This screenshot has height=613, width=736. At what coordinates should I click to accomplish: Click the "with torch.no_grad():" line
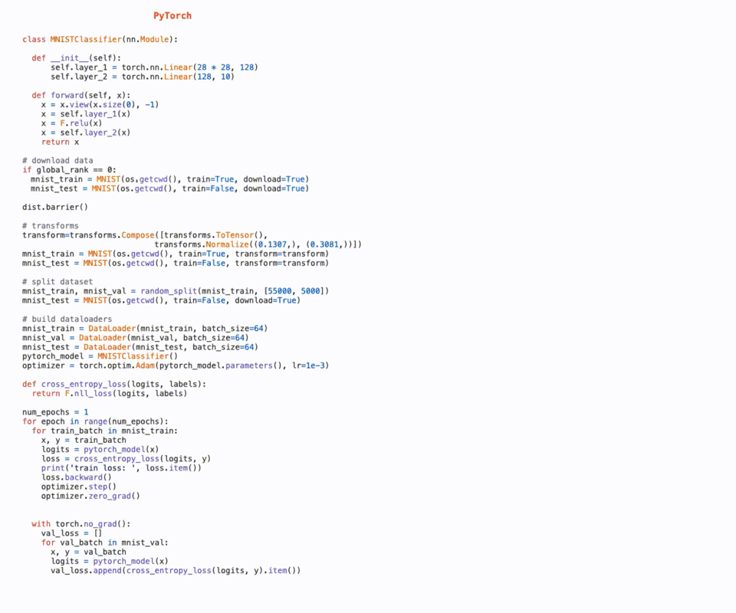80,524
